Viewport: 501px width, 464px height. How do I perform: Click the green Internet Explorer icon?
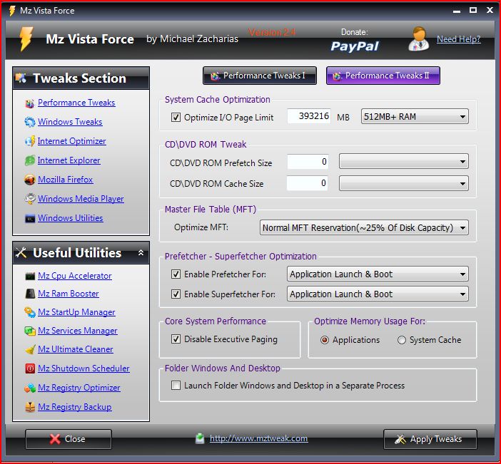(x=30, y=160)
